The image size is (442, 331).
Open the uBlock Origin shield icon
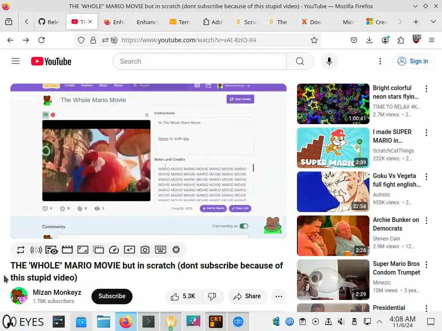(x=417, y=40)
